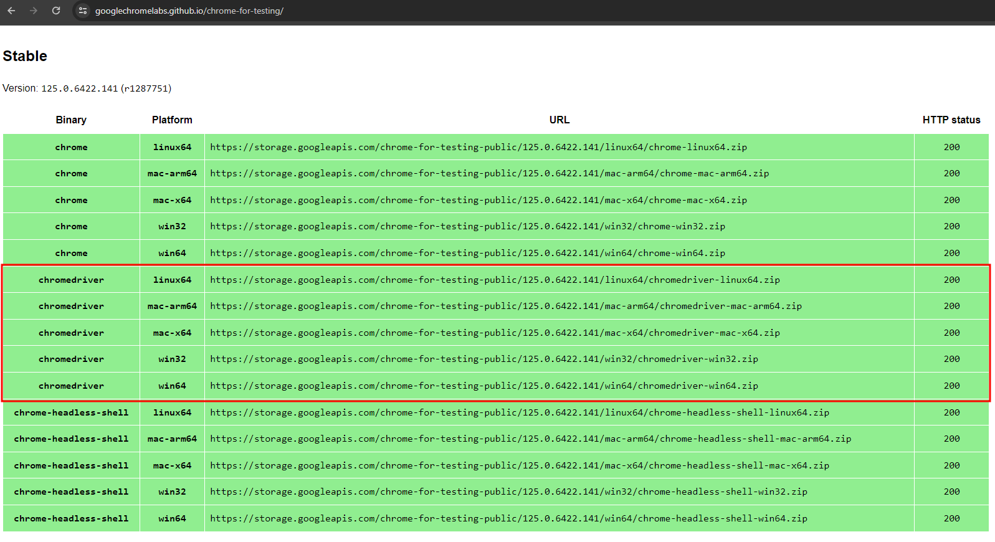Click the 200 status for chromedriver win64
The image size is (995, 542).
point(951,386)
